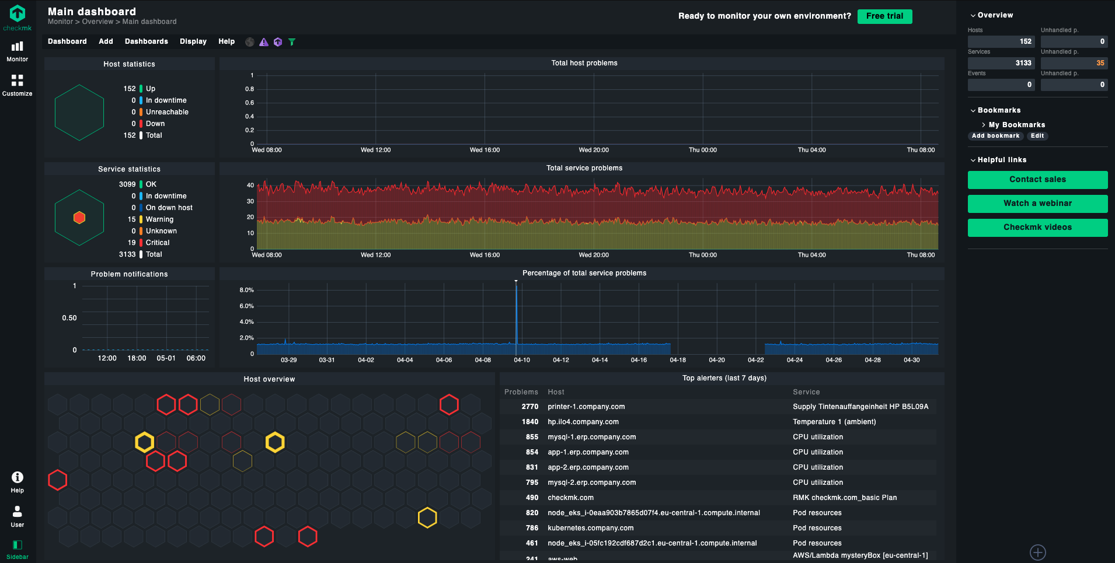Sort Top alerters by Problems column
Screen dimensions: 1115x563
pyautogui.click(x=521, y=392)
